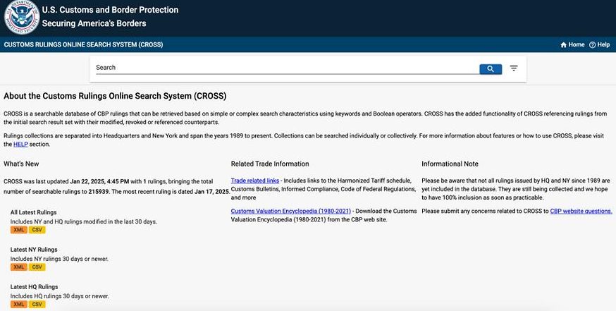Viewport: 616px width, 311px height.
Task: Open the CBP website questions link
Action: click(x=581, y=211)
